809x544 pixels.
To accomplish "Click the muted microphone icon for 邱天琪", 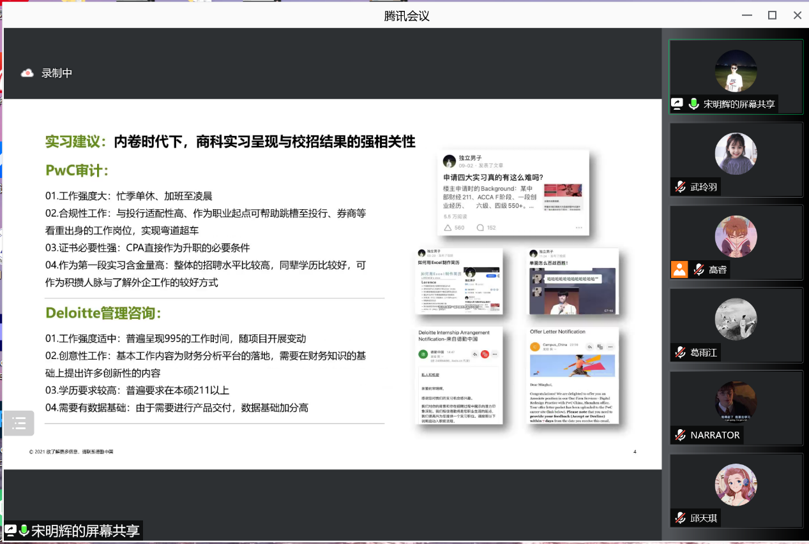I will tap(681, 518).
